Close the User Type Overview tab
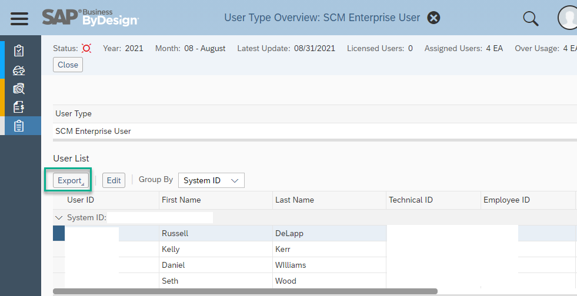The image size is (577, 296). pos(433,18)
